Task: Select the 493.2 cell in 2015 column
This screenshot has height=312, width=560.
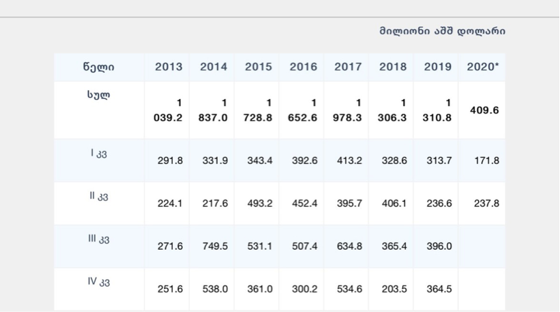Action: click(258, 204)
